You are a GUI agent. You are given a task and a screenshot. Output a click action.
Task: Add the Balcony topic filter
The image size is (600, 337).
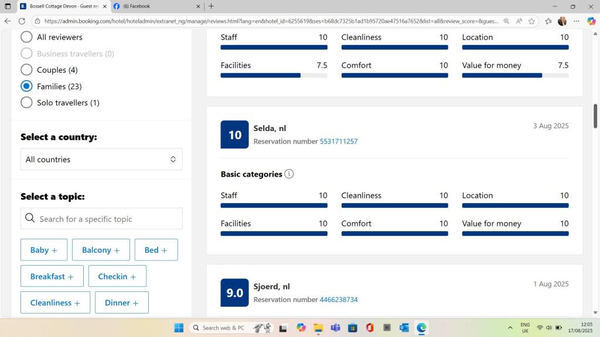[101, 250]
